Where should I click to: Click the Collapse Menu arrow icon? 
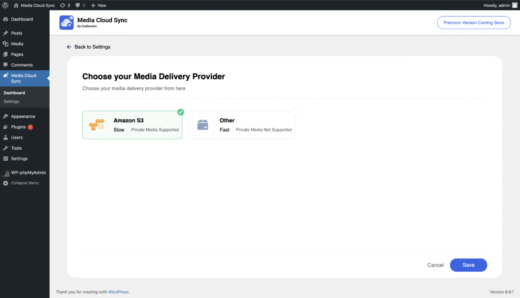pos(6,183)
